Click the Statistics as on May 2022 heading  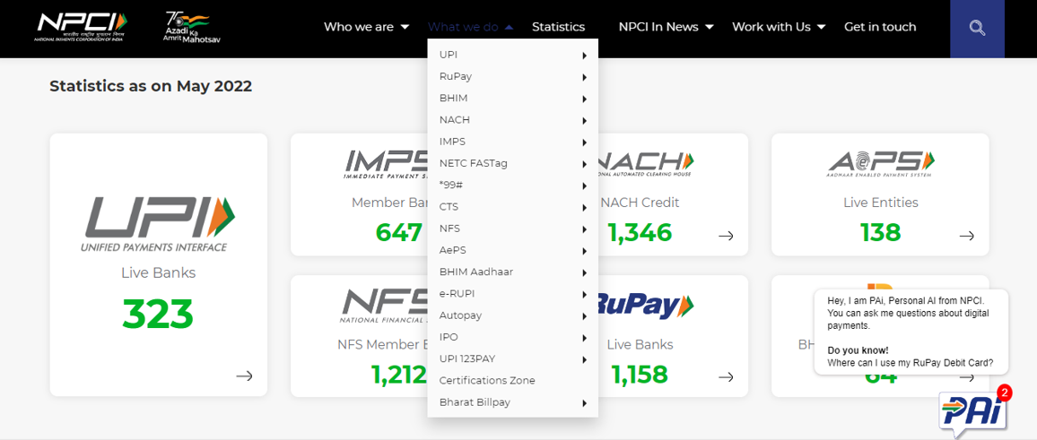coord(151,86)
